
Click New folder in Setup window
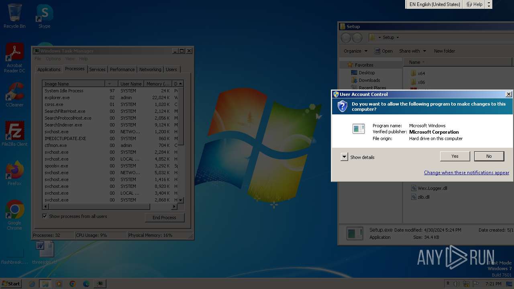(444, 51)
